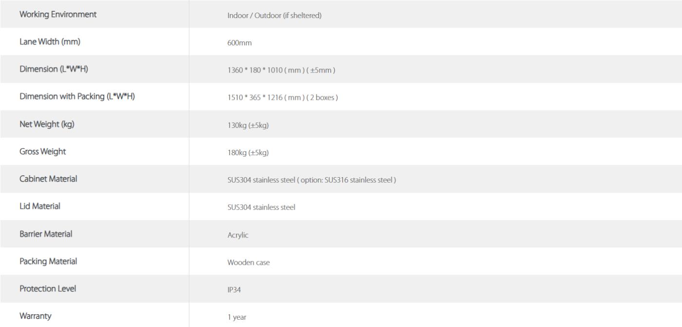Select the IP34 protection level value
The width and height of the screenshot is (682, 327).
point(234,290)
